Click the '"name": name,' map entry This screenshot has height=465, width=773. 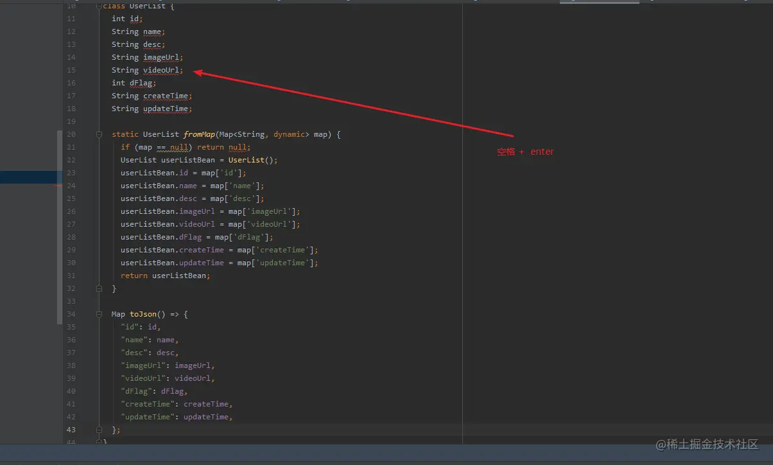click(x=150, y=340)
